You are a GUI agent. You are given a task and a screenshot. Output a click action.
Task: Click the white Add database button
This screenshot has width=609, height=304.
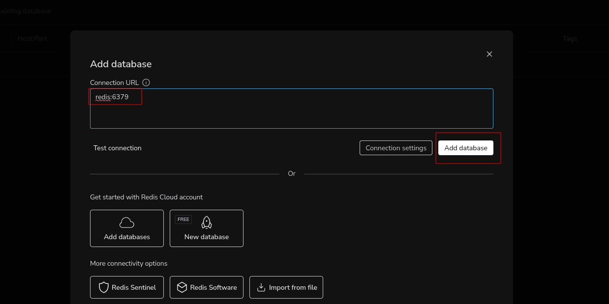[x=465, y=148]
